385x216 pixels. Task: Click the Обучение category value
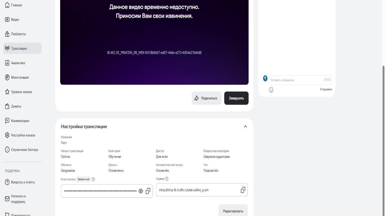(x=115, y=157)
